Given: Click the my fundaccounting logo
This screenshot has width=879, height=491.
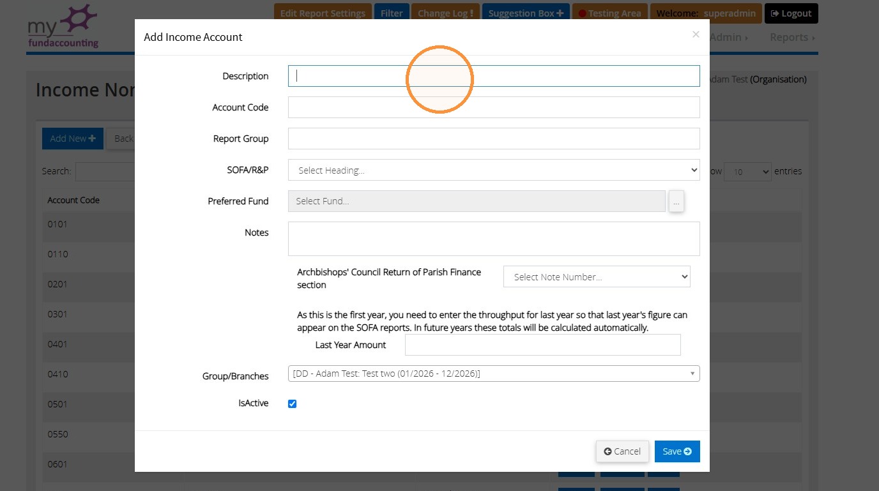Looking at the screenshot, I should tap(63, 26).
